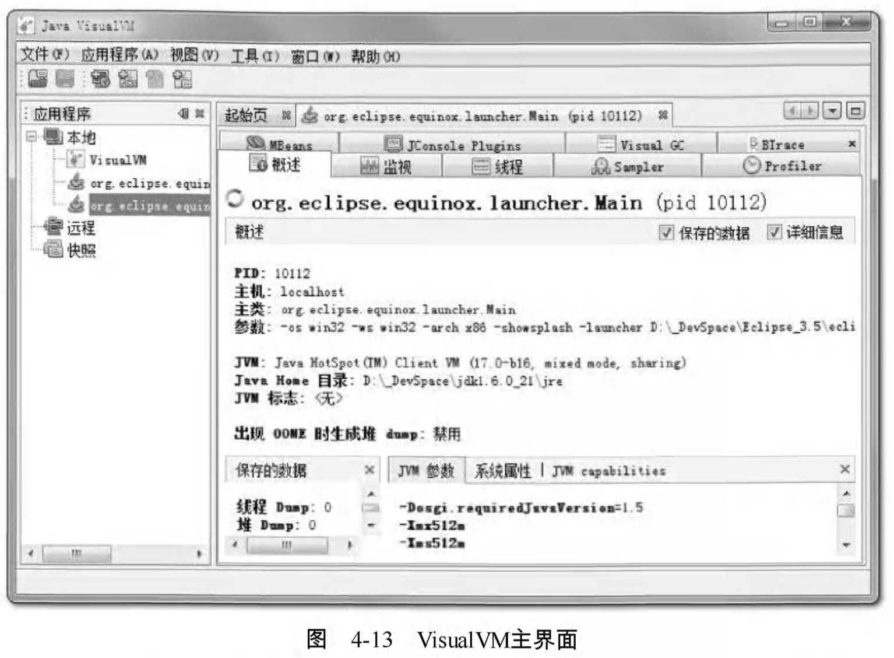Close the 保存的数据 section
This screenshot has width=894, height=658.
tap(369, 470)
